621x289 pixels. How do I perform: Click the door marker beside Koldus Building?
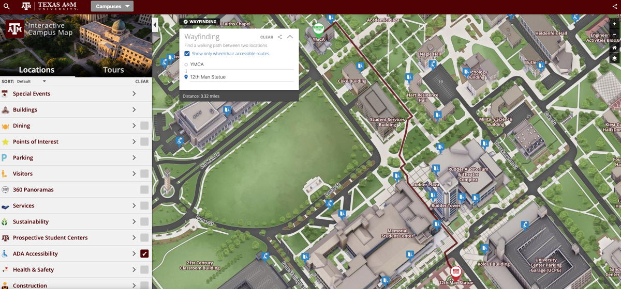pos(484,249)
